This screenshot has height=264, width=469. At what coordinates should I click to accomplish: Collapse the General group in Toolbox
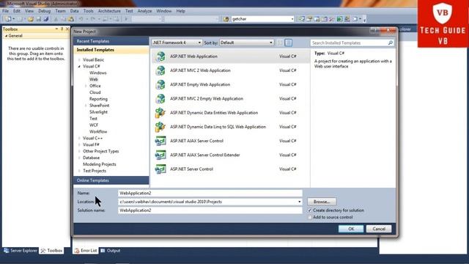click(x=7, y=36)
